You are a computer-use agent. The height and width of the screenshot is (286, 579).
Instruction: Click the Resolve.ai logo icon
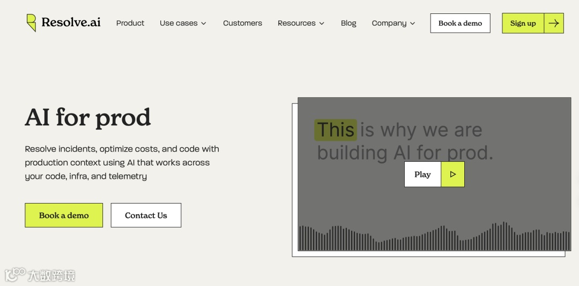tap(32, 23)
